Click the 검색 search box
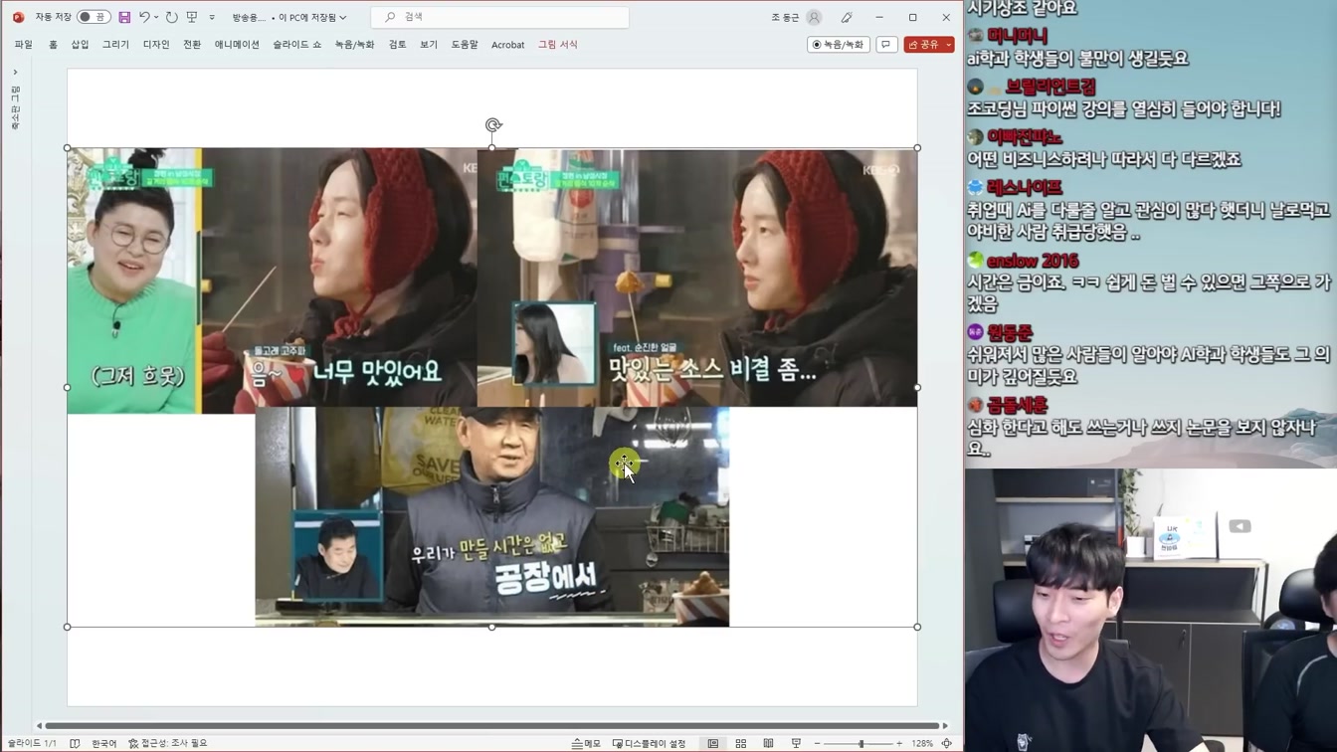The height and width of the screenshot is (752, 1337). (499, 17)
